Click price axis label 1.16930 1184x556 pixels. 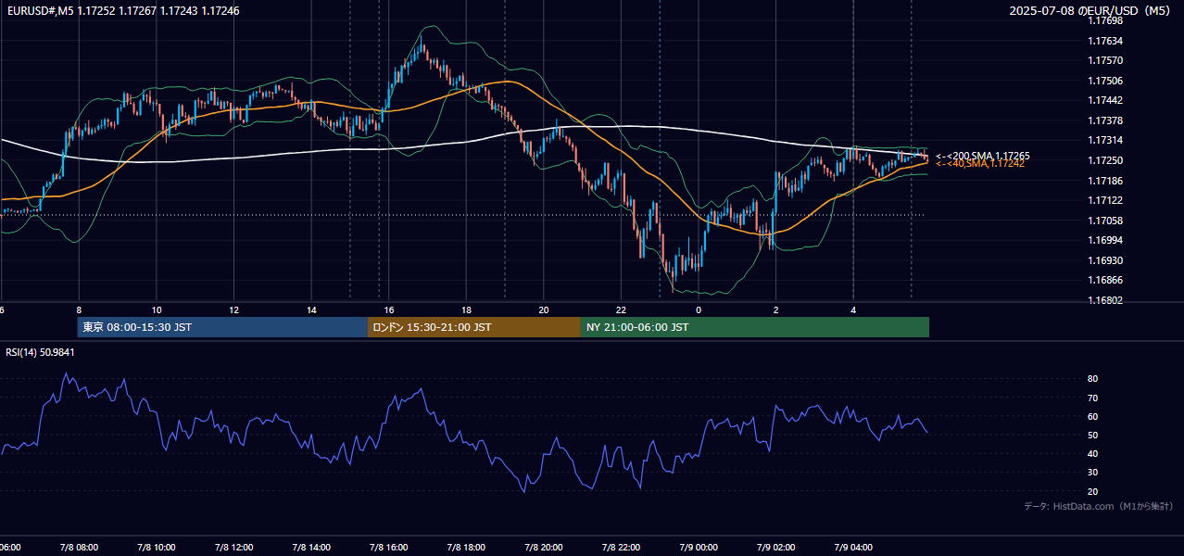point(1105,260)
